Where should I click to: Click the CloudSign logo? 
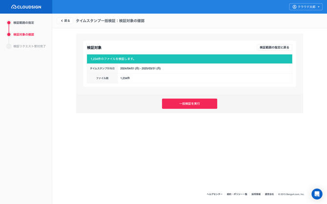click(x=26, y=7)
